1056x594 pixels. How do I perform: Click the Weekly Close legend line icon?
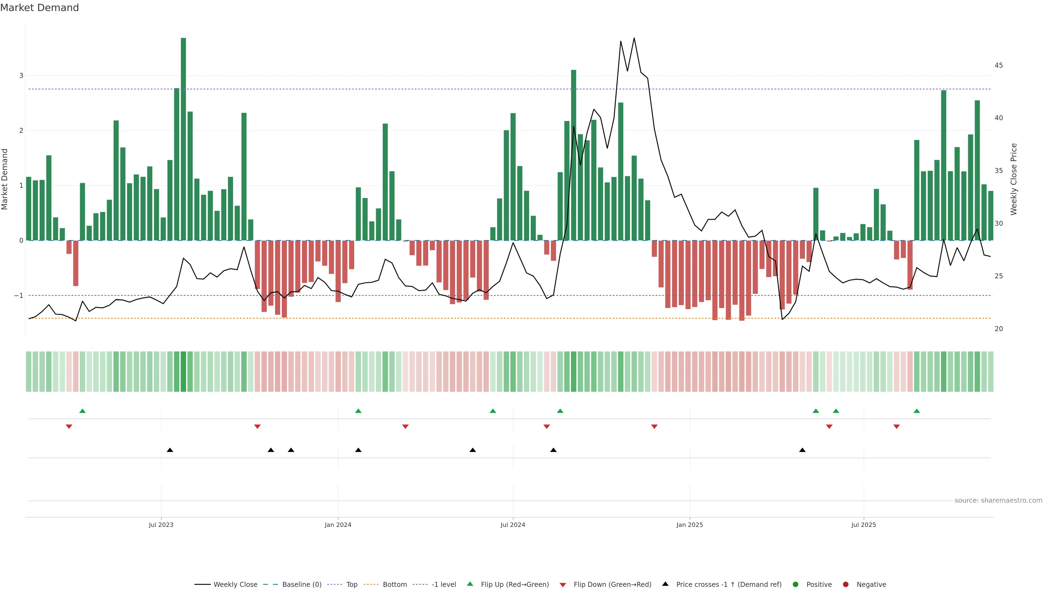pos(202,585)
